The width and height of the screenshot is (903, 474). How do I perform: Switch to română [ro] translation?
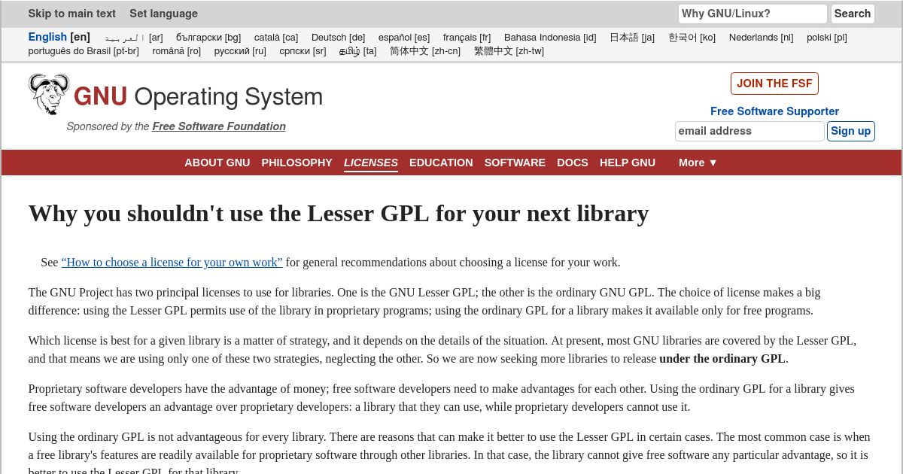tap(176, 51)
